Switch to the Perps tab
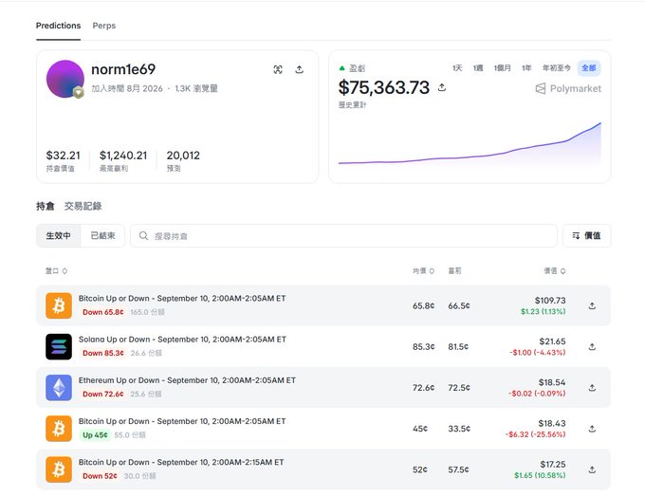Viewport: 645px width, 497px height. (x=104, y=26)
